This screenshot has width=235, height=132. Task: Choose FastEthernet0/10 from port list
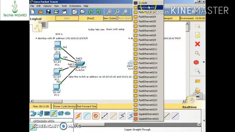pyautogui.click(x=148, y=45)
